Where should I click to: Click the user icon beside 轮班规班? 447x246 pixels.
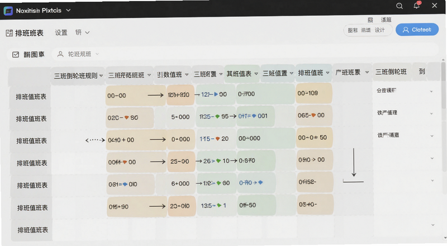60,54
